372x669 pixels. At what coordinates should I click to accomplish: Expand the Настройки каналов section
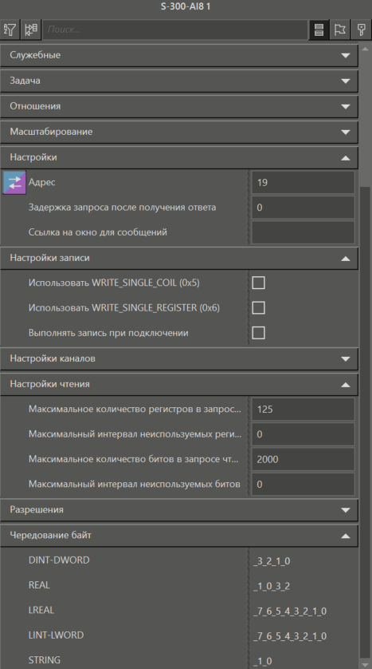click(178, 358)
